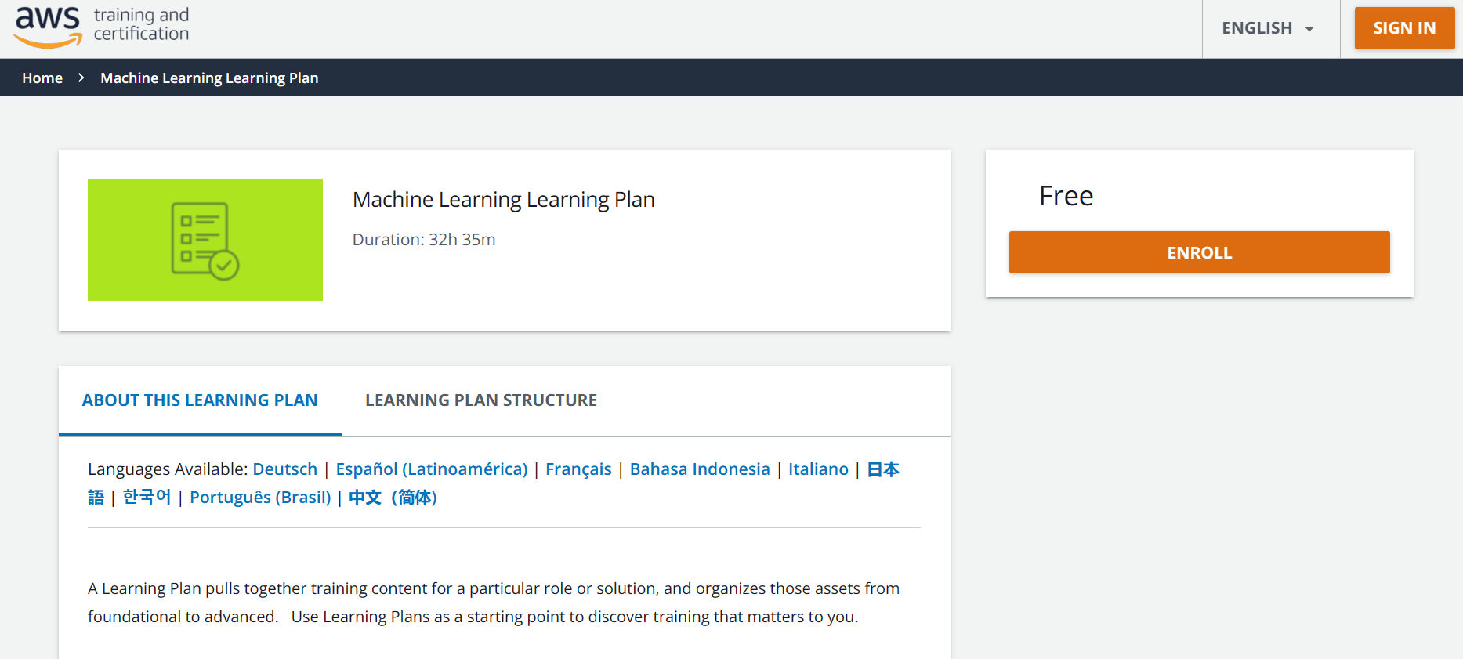Open the Italiano language link
The image size is (1463, 659).
tap(818, 469)
